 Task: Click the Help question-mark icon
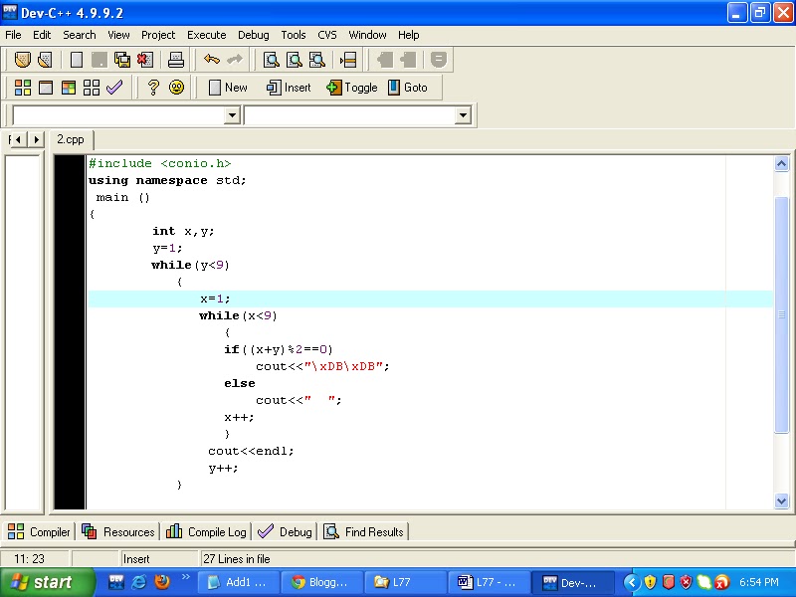151,88
